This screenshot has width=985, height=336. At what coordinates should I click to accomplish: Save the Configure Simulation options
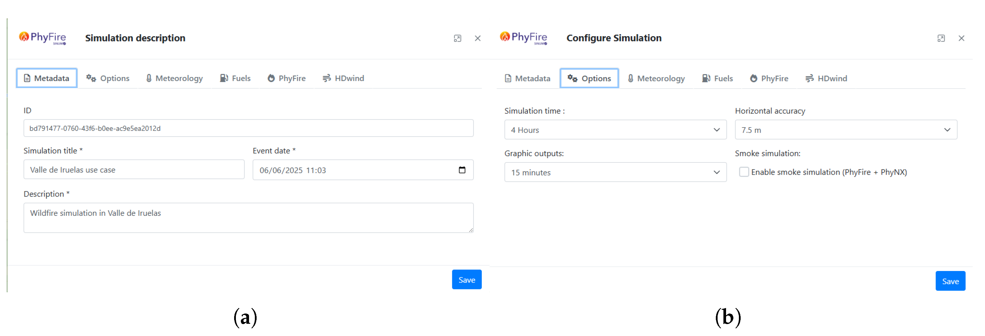pyautogui.click(x=950, y=281)
